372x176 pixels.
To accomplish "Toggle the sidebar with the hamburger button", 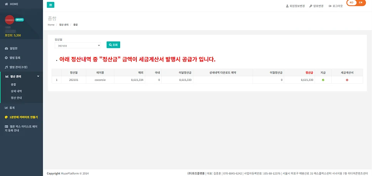I will pos(50,5).
